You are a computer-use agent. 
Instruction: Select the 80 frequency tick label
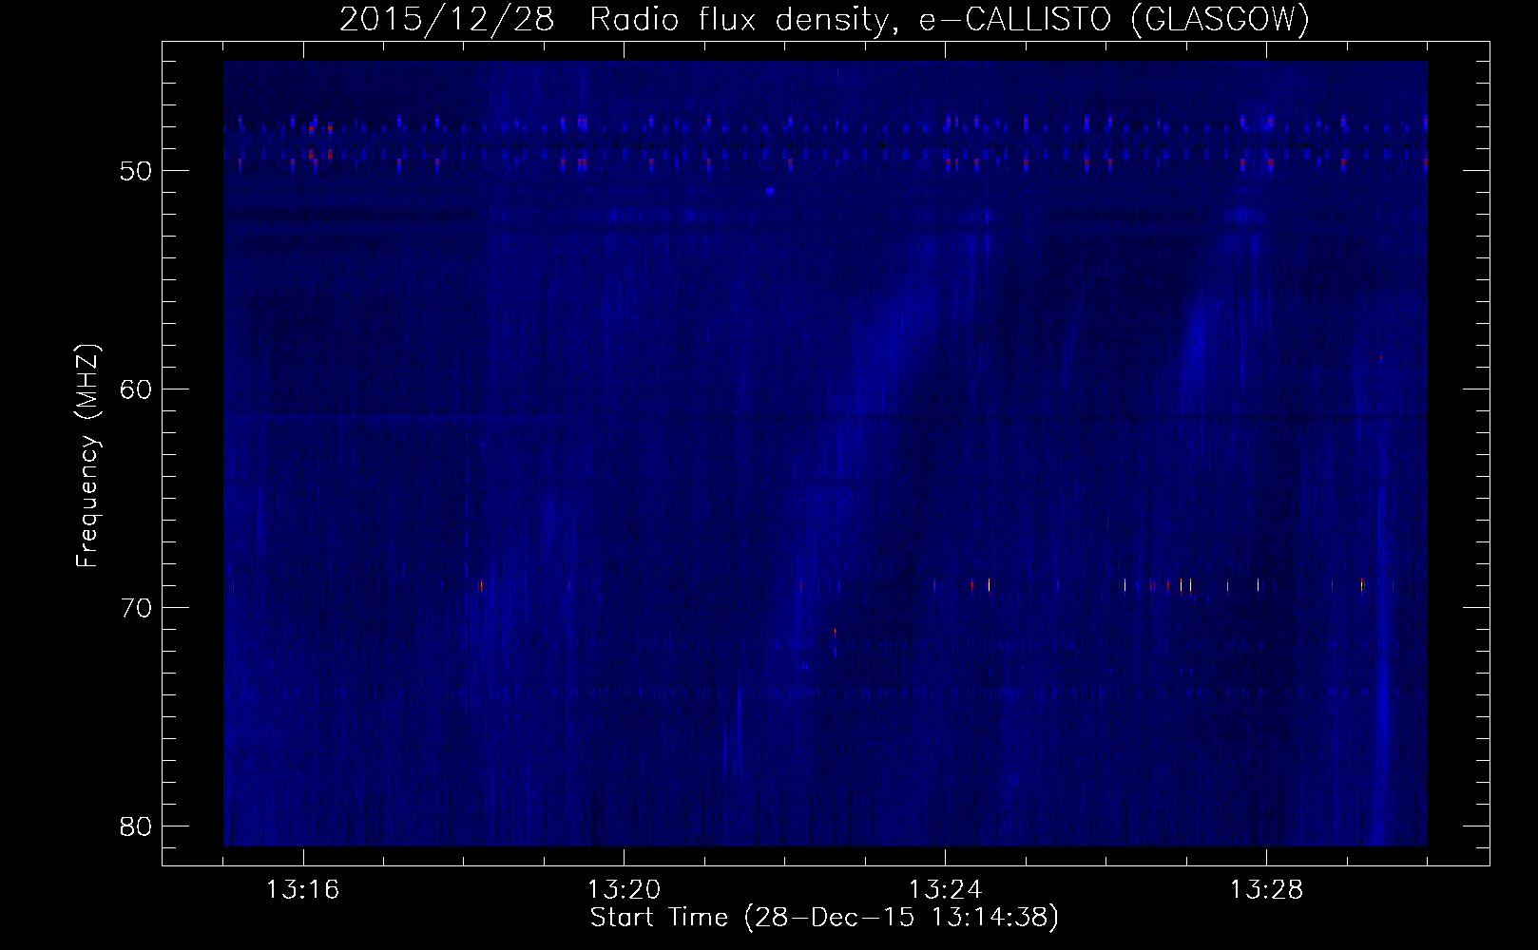(x=136, y=826)
